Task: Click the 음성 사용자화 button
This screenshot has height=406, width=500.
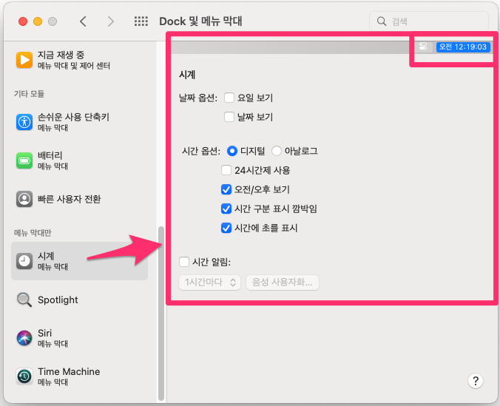Action: (x=283, y=282)
